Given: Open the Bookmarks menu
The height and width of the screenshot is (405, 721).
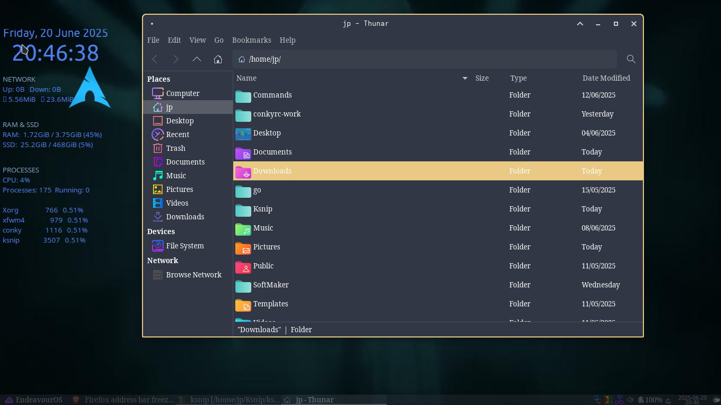Looking at the screenshot, I should tap(251, 40).
